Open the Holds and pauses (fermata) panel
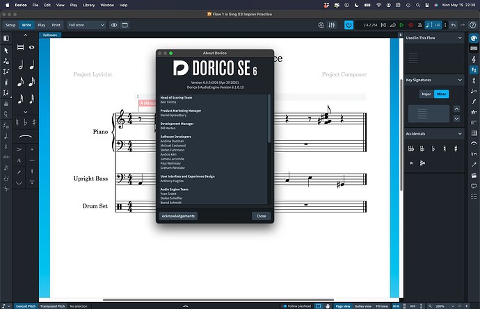 474,143
